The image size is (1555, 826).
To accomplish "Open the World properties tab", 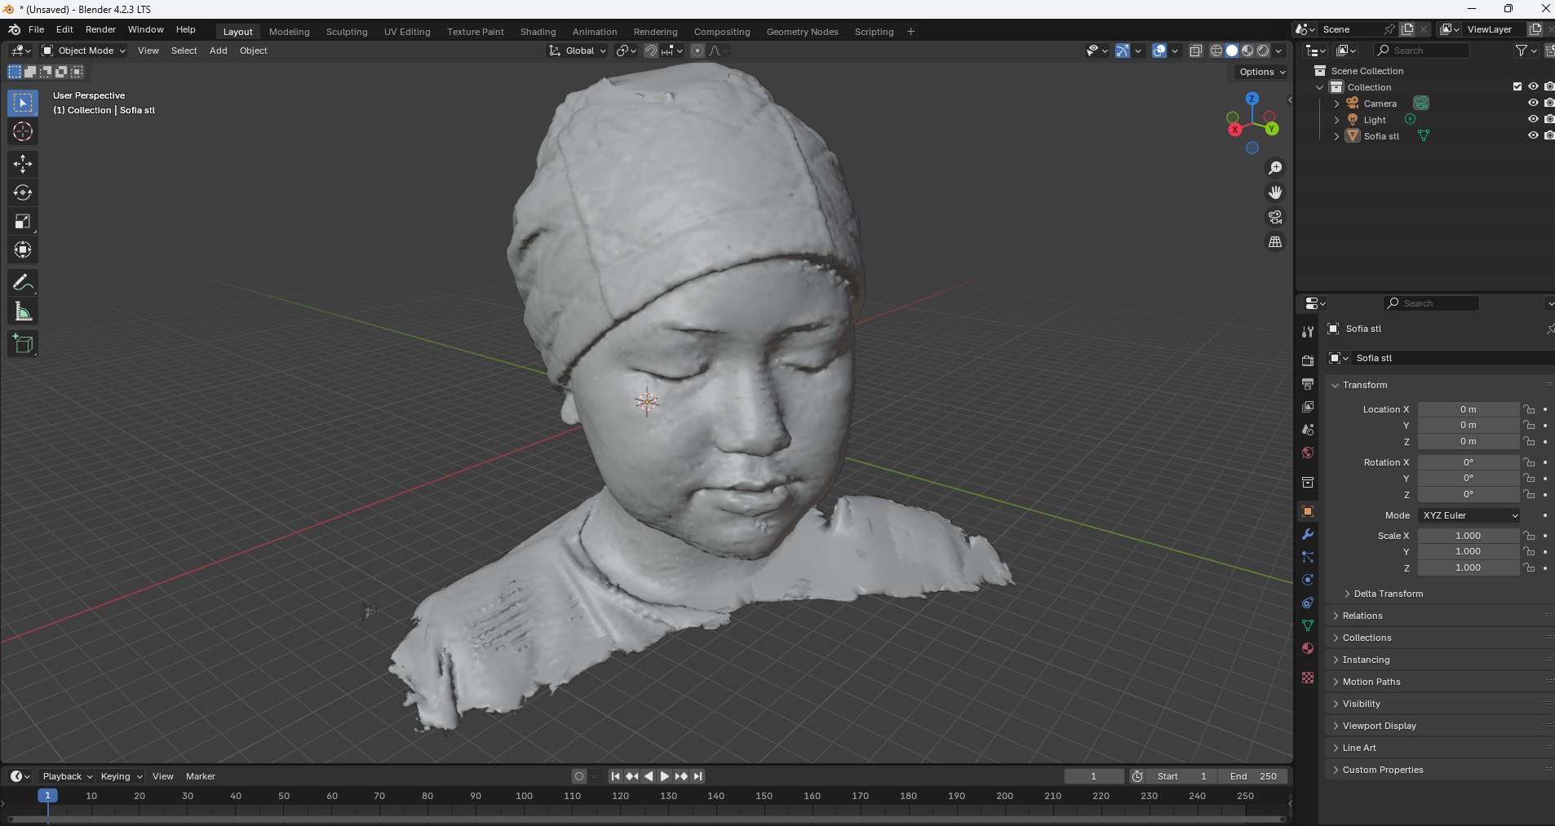I will pos(1308,453).
